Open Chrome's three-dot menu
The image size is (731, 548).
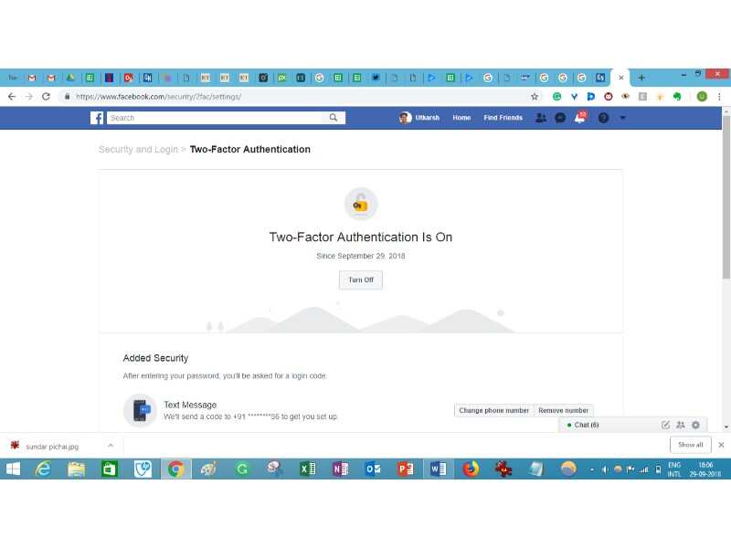coord(719,96)
